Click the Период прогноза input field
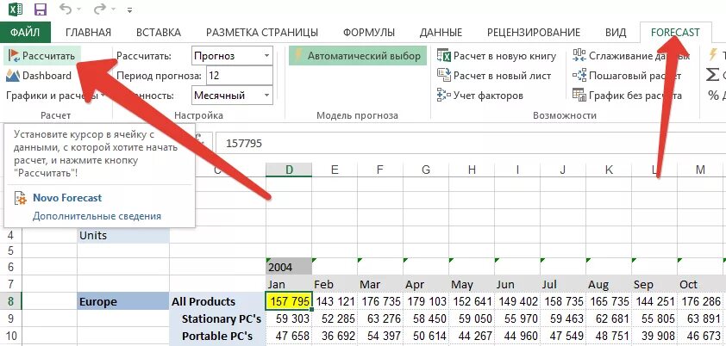 pos(240,75)
